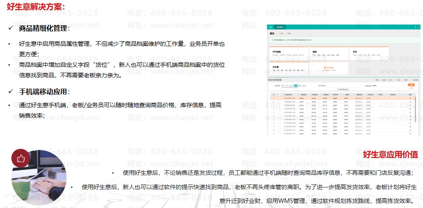Open the 单据类型 dropdown arrow
423x208 pixels.
pos(404,85)
